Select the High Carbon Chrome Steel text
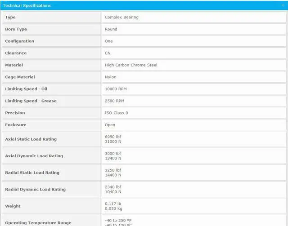The width and height of the screenshot is (288, 226). 131,65
